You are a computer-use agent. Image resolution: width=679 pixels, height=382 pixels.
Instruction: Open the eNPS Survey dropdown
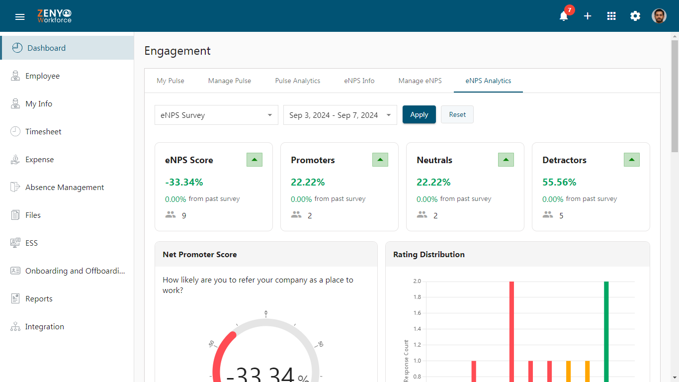tap(216, 115)
